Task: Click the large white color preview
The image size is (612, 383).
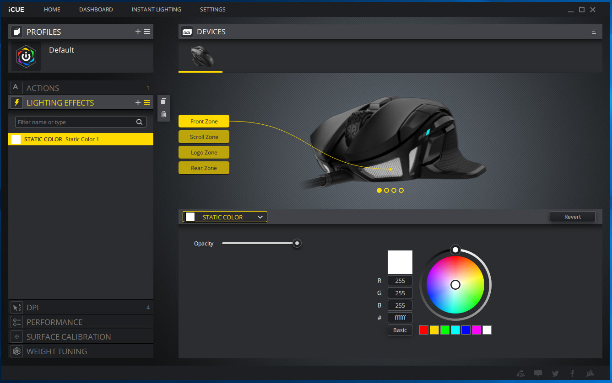Action: (400, 262)
